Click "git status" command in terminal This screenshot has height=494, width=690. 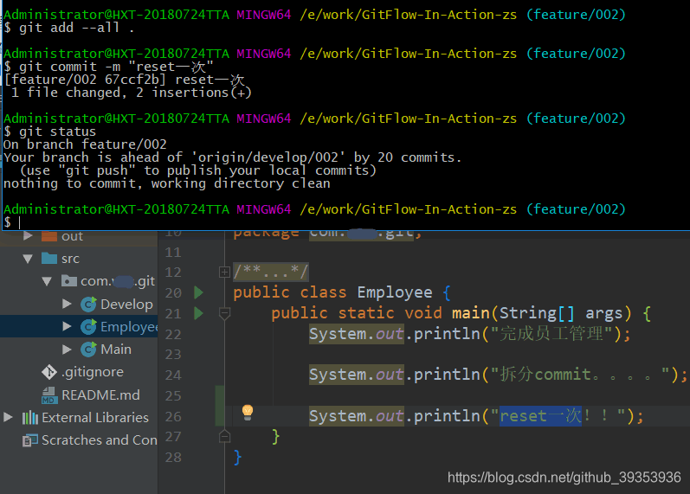point(57,132)
